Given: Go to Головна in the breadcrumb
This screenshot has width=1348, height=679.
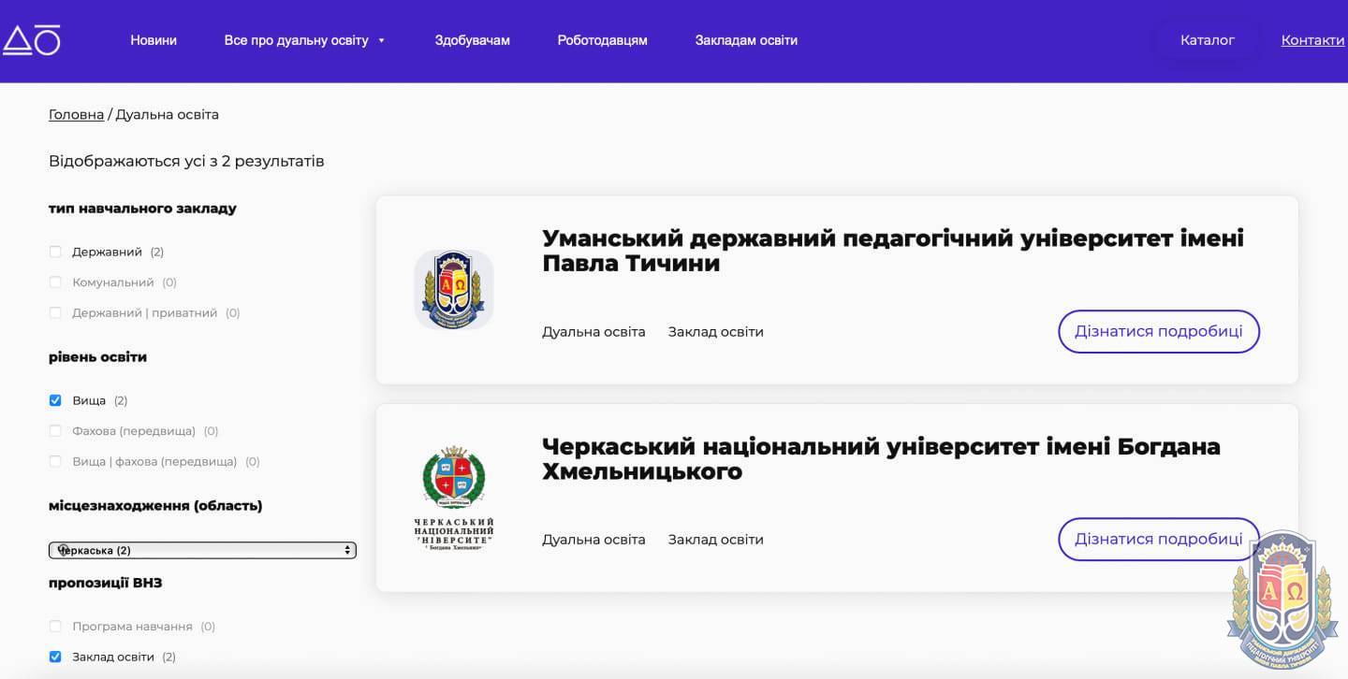Looking at the screenshot, I should coord(76,114).
